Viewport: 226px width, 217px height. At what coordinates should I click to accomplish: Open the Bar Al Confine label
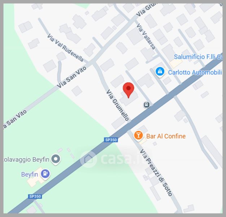166,136
